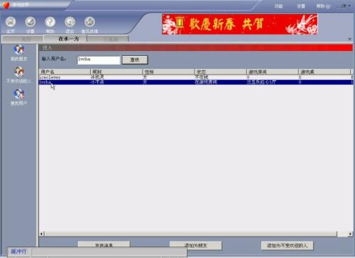Click the exit (退出) toolbar icon

click(x=70, y=22)
